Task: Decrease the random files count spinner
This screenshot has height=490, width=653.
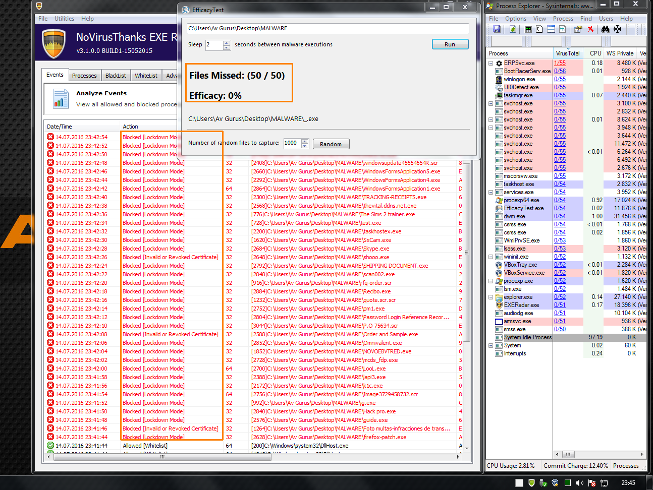Action: click(305, 146)
